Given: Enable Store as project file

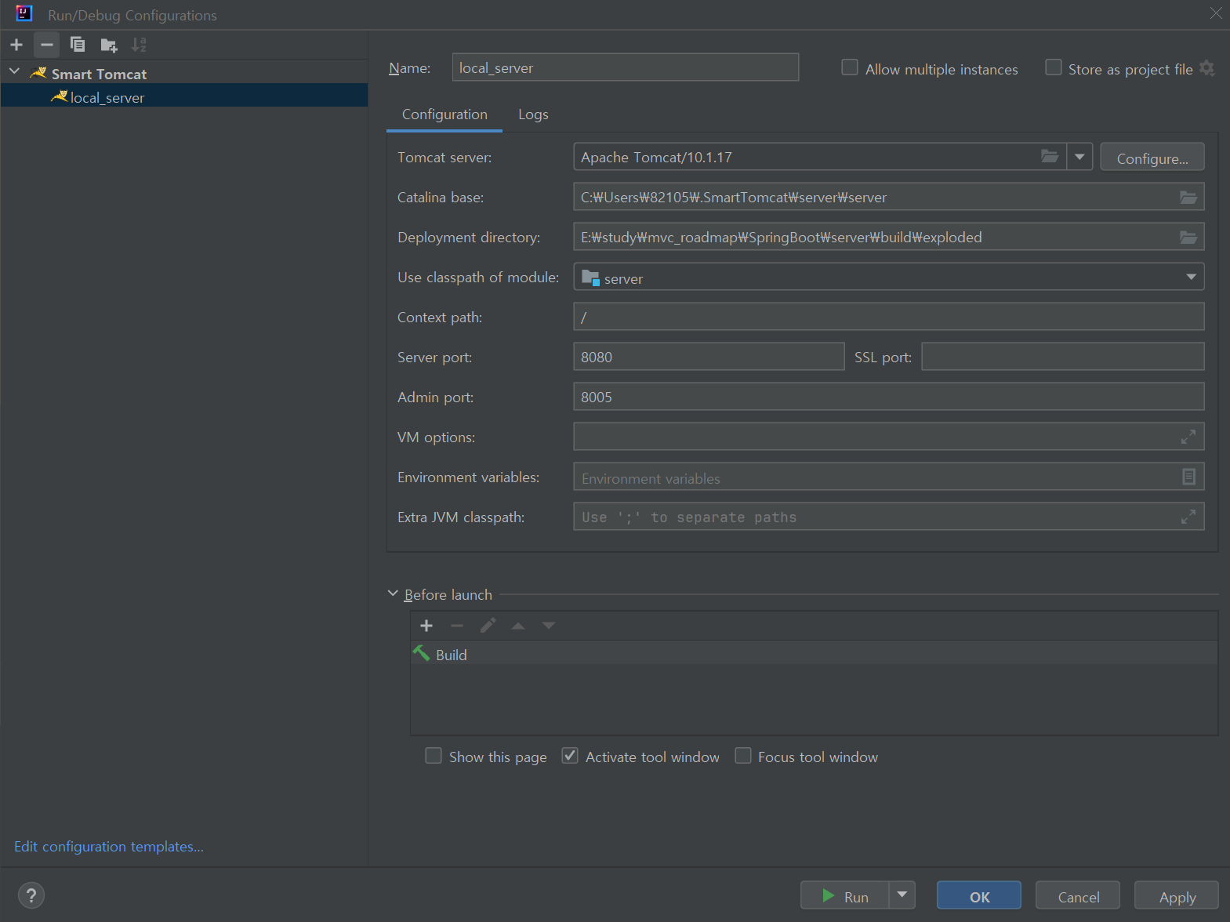Looking at the screenshot, I should coord(1054,67).
